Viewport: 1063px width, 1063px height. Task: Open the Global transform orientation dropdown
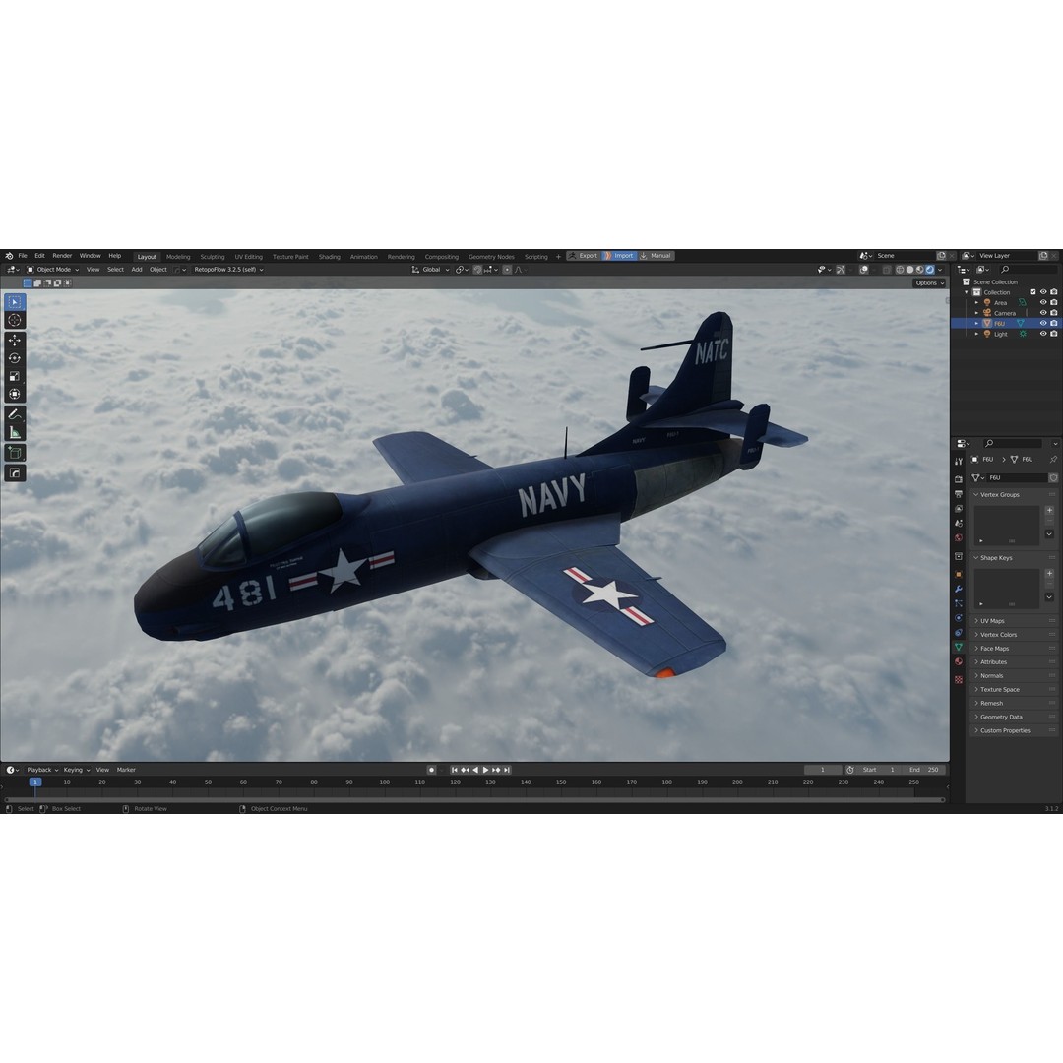click(x=430, y=269)
